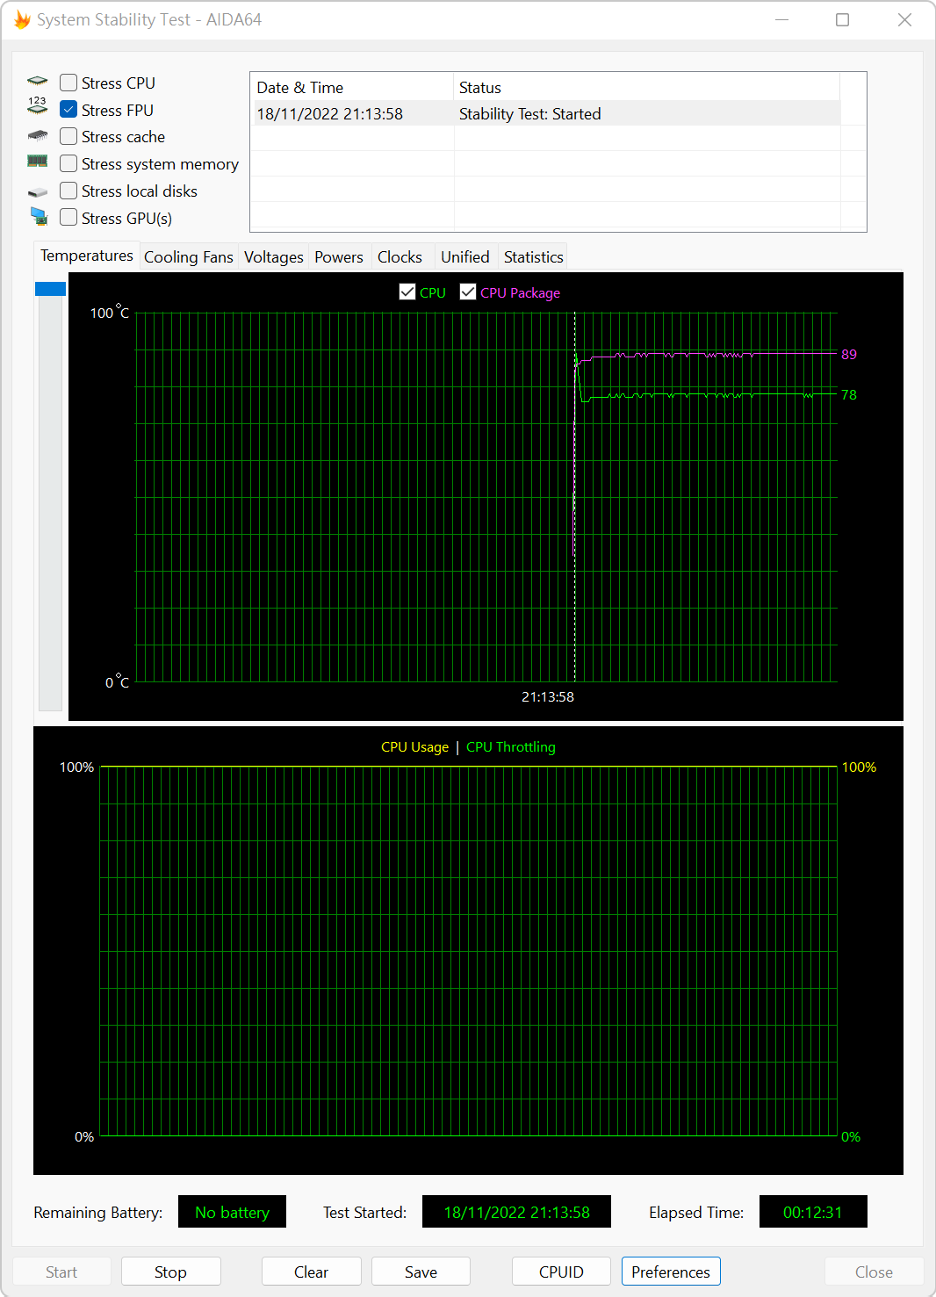Click the CPU chip icon beside Stress CPU

37,82
